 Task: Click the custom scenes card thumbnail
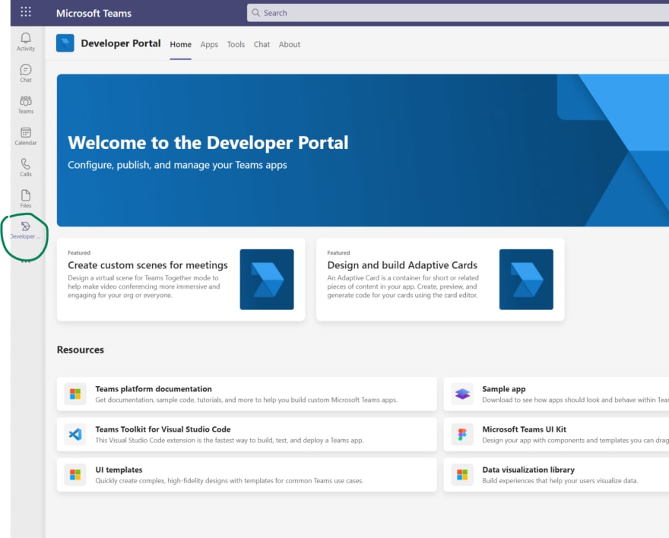pyautogui.click(x=267, y=279)
